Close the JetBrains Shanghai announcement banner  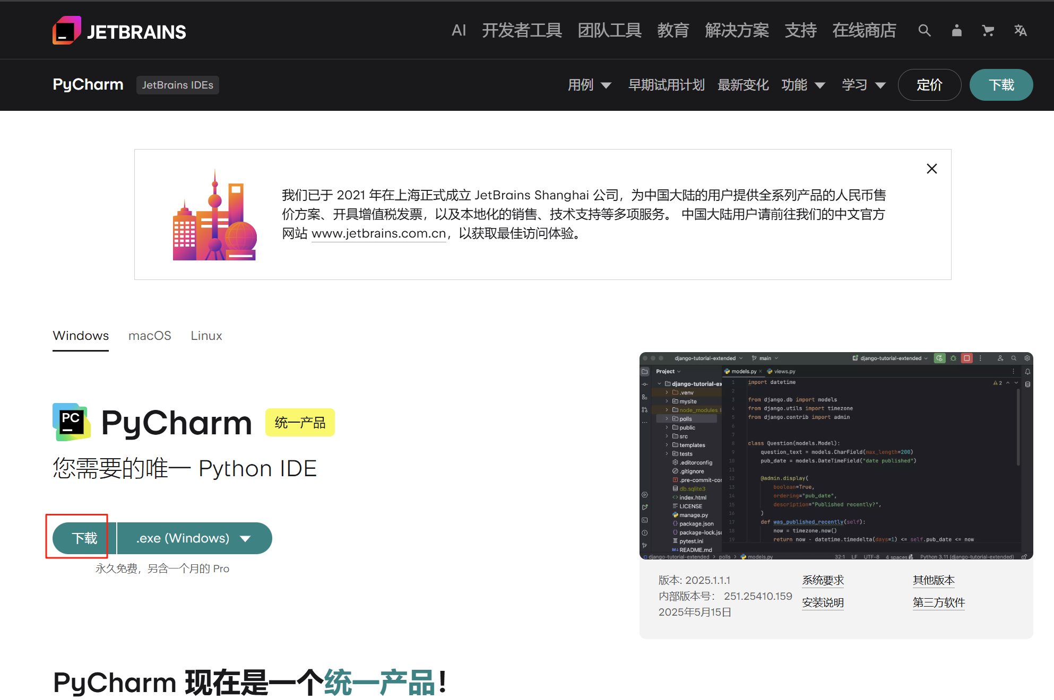[931, 169]
